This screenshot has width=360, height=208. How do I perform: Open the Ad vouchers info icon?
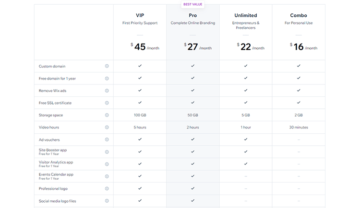107,139
